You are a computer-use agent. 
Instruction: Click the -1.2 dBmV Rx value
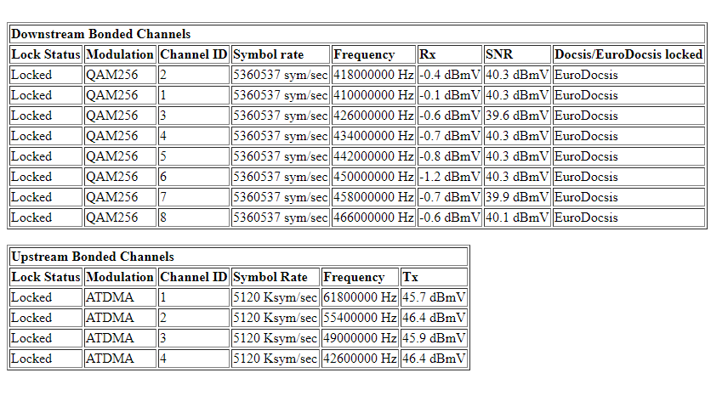click(x=449, y=177)
